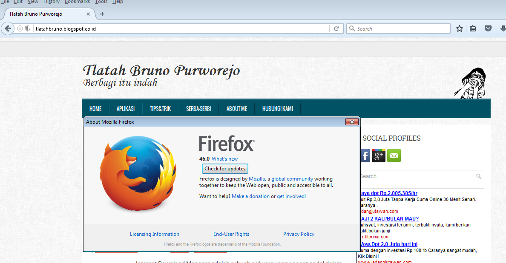Click the crying figure header image
Viewport: 506px width, 263px height.
[470, 83]
